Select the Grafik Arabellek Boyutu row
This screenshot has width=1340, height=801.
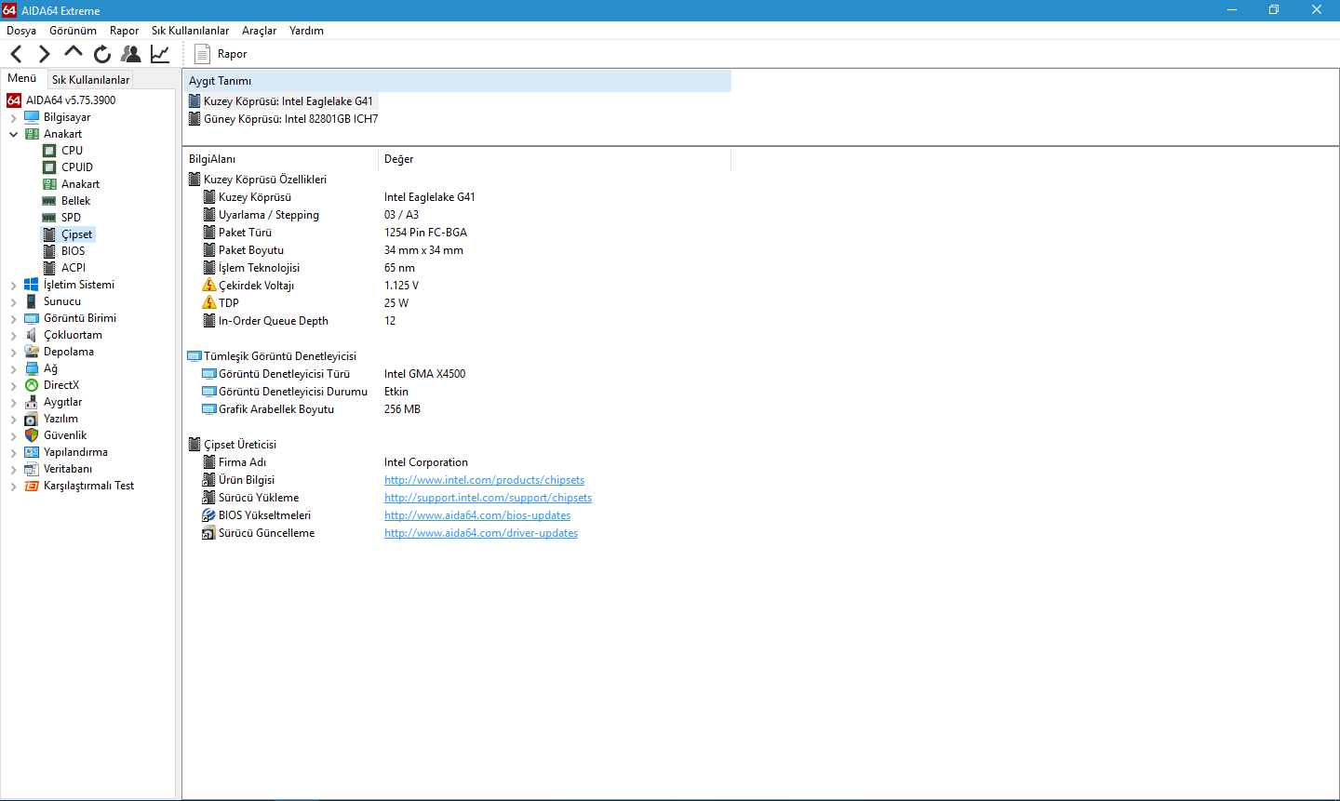coord(458,409)
